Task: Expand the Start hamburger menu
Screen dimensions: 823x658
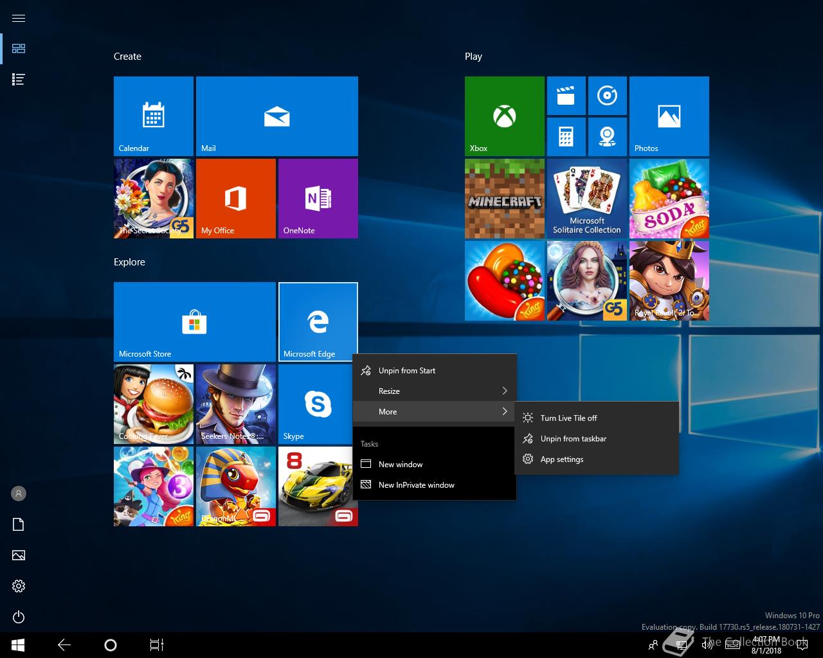Action: 19,18
